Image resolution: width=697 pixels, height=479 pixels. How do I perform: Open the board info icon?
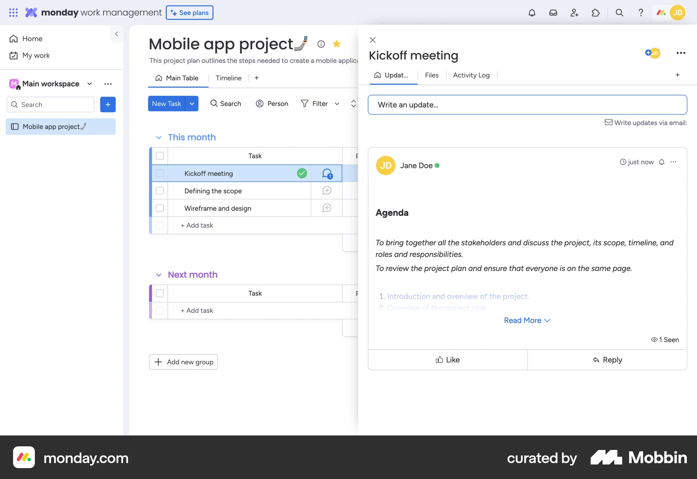[321, 44]
